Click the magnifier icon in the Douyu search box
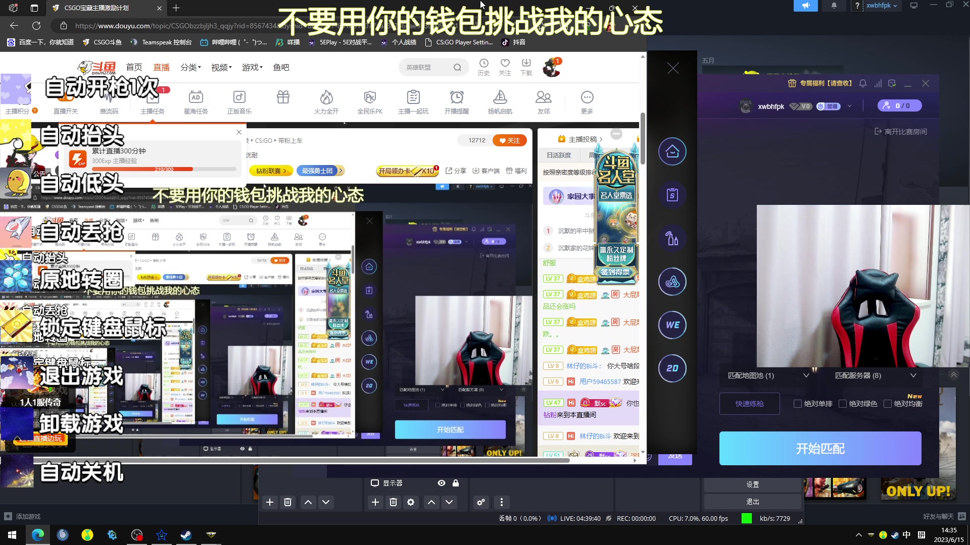Viewport: 970px width, 545px height. point(457,67)
